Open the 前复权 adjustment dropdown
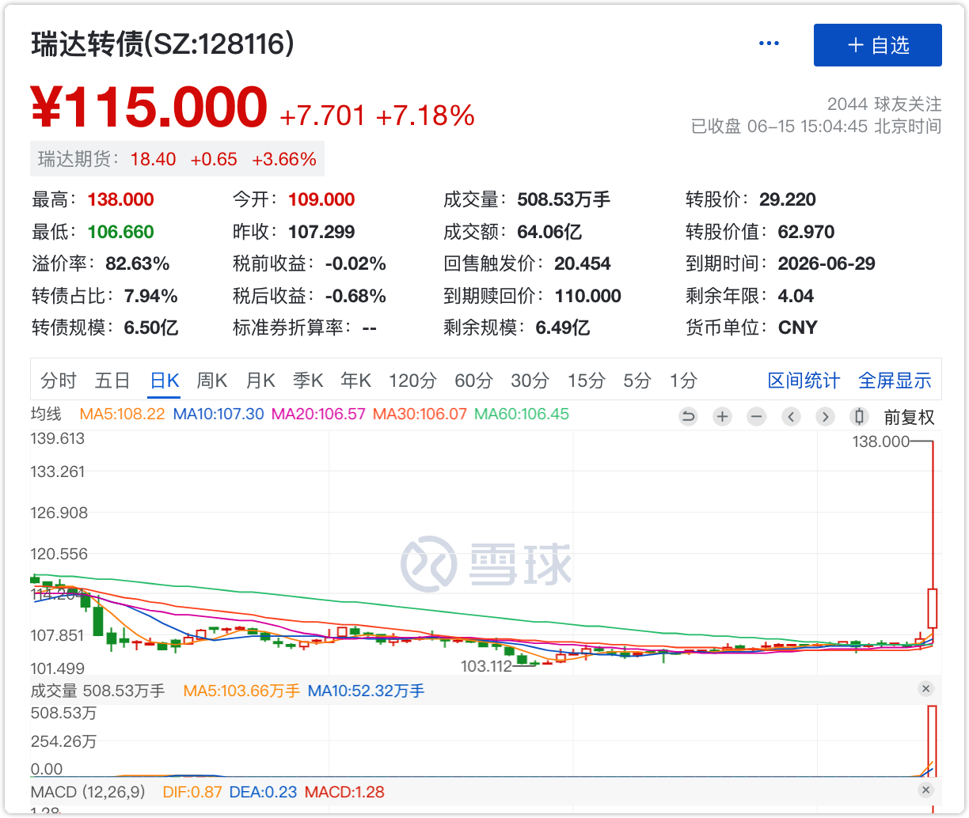The height and width of the screenshot is (818, 969). tap(909, 418)
